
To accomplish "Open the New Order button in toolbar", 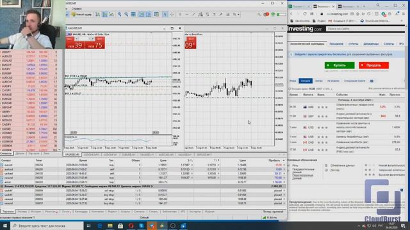I will coord(81,14).
